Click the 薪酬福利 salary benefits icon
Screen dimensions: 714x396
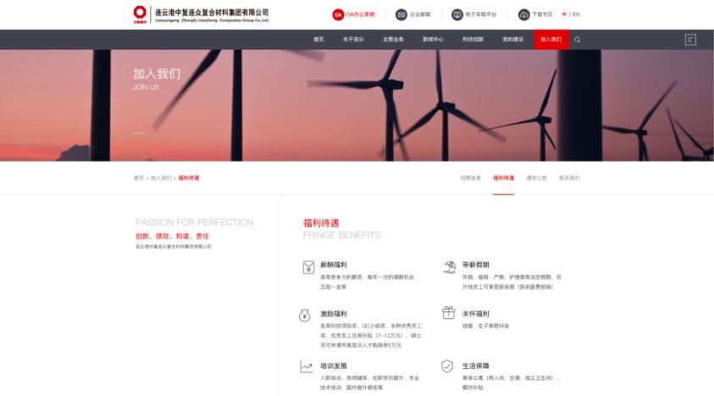click(307, 267)
